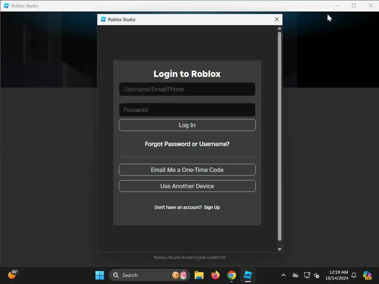Click the Log In button
379x284 pixels.
coord(187,125)
